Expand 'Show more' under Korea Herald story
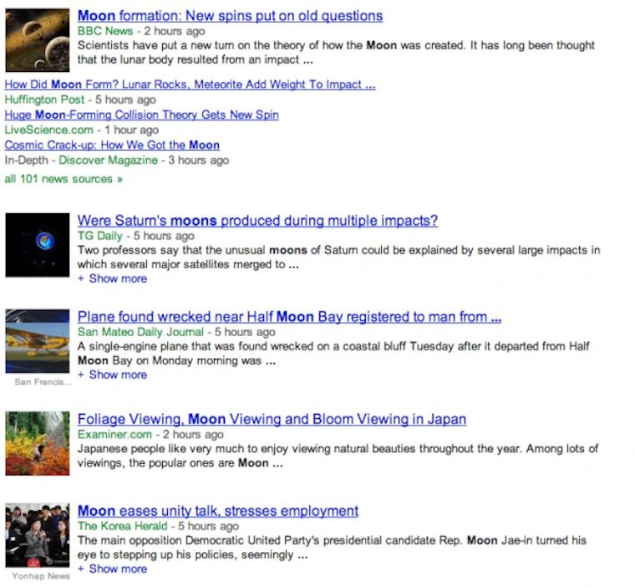Image resolution: width=635 pixels, height=587 pixels. point(112,569)
